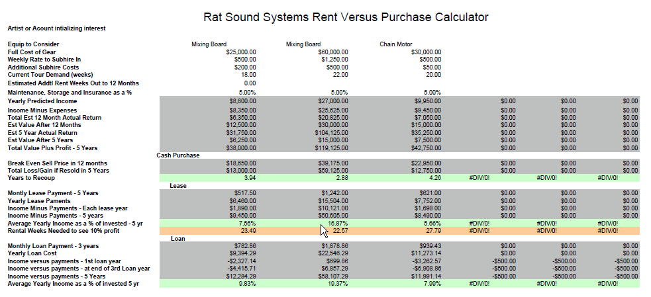The width and height of the screenshot is (651, 297).
Task: Select the 'Loan' section heading
Action: click(178, 239)
